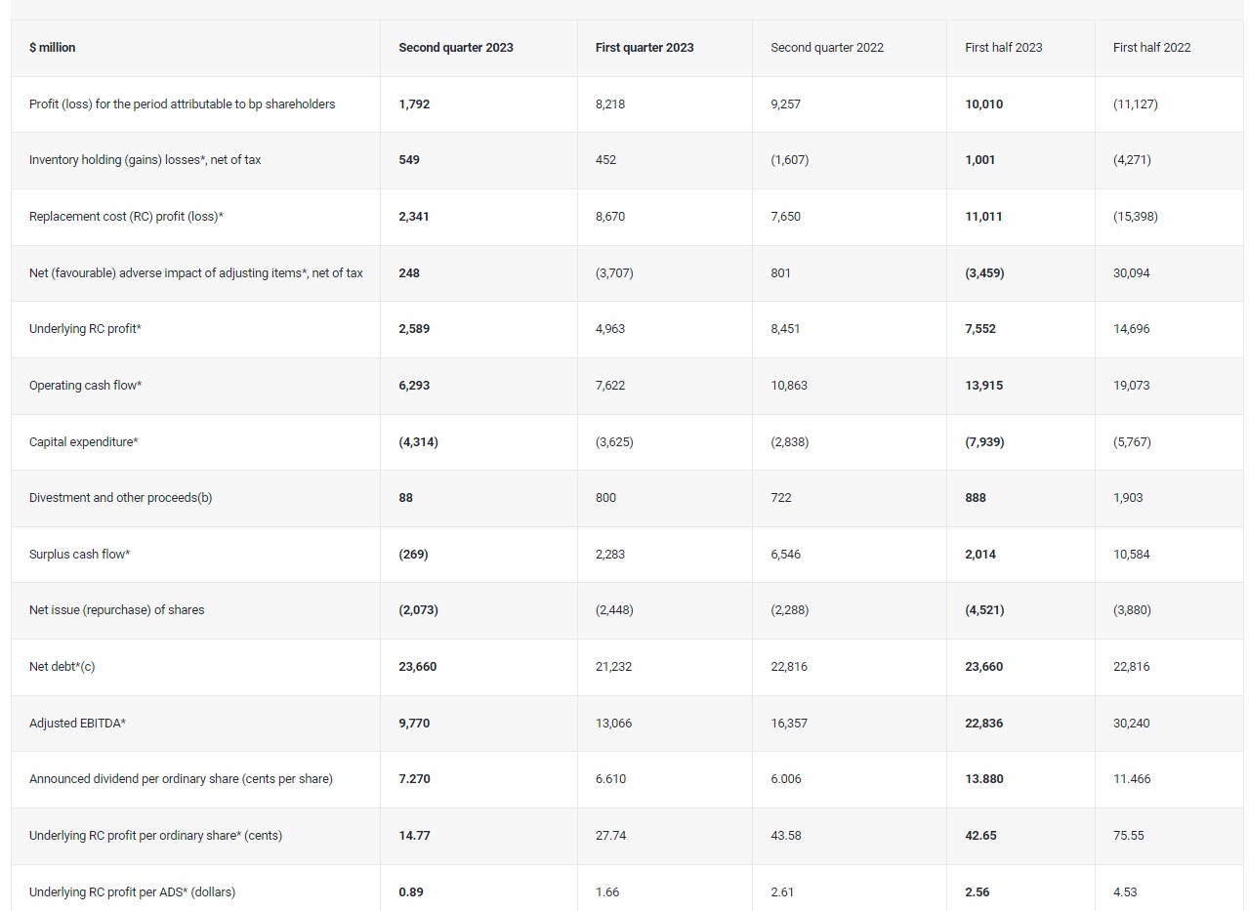Screen dimensions: 1249x911
Task: Select the 'First half 2022' column header
Action: (1151, 48)
